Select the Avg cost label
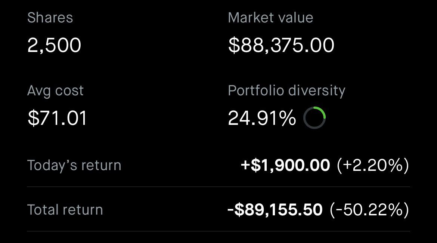This screenshot has width=437, height=243. tap(55, 91)
